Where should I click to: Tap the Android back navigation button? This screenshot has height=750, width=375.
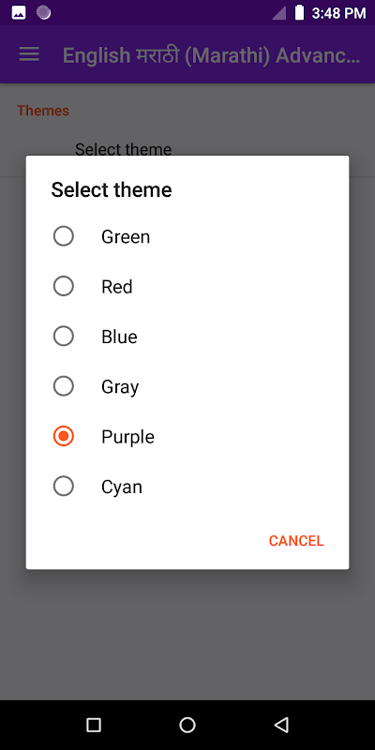(x=281, y=725)
